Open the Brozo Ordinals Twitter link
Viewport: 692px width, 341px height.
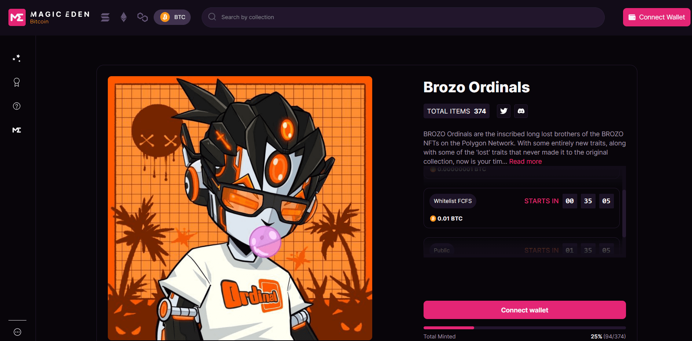tap(504, 111)
